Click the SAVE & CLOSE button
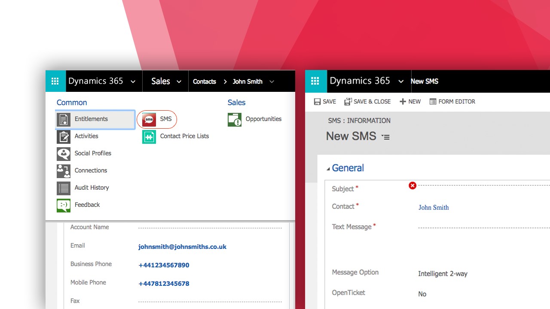The width and height of the screenshot is (550, 309). 367,102
